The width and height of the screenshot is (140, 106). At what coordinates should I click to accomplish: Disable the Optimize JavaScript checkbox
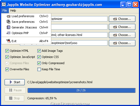(x=7, y=57)
